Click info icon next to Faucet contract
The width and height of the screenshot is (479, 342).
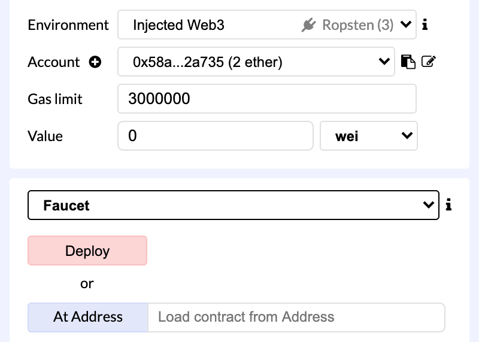tap(448, 204)
